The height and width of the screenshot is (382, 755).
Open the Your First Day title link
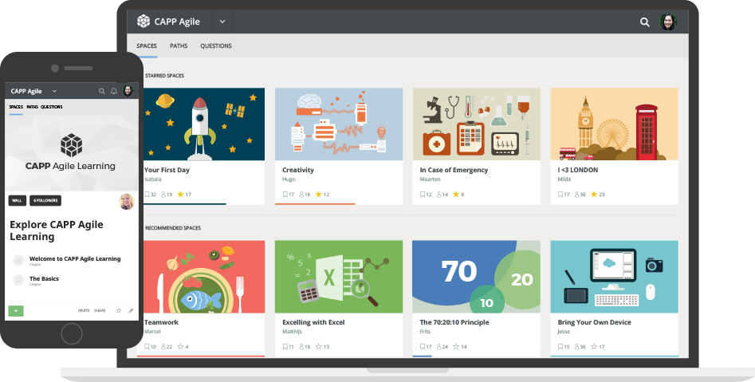pyautogui.click(x=167, y=170)
